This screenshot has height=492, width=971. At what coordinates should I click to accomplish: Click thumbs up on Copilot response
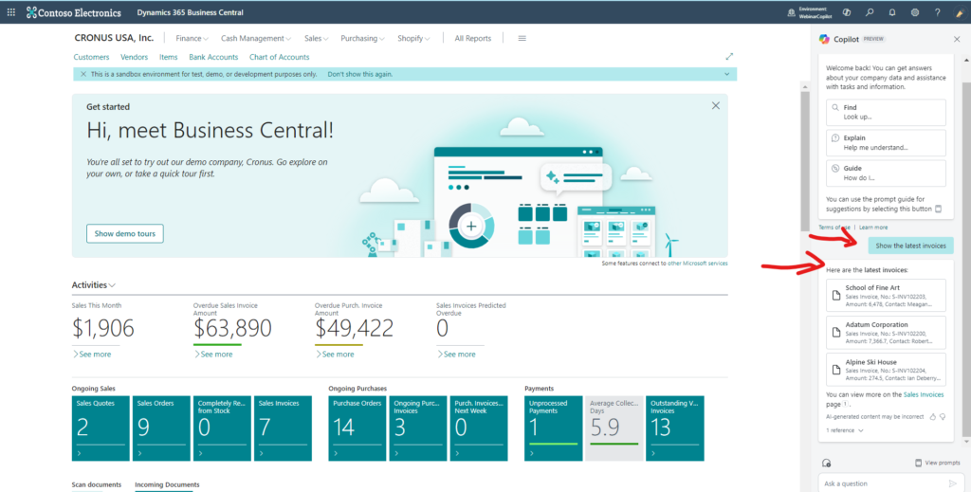point(933,417)
